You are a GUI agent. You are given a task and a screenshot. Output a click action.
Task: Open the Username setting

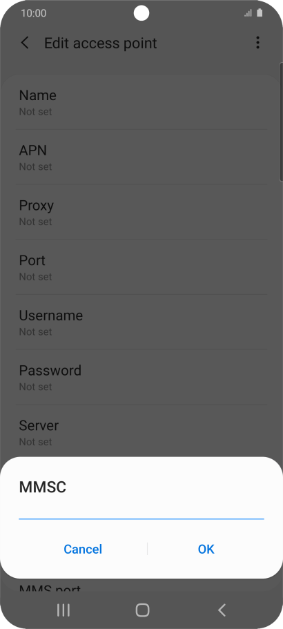(x=141, y=322)
